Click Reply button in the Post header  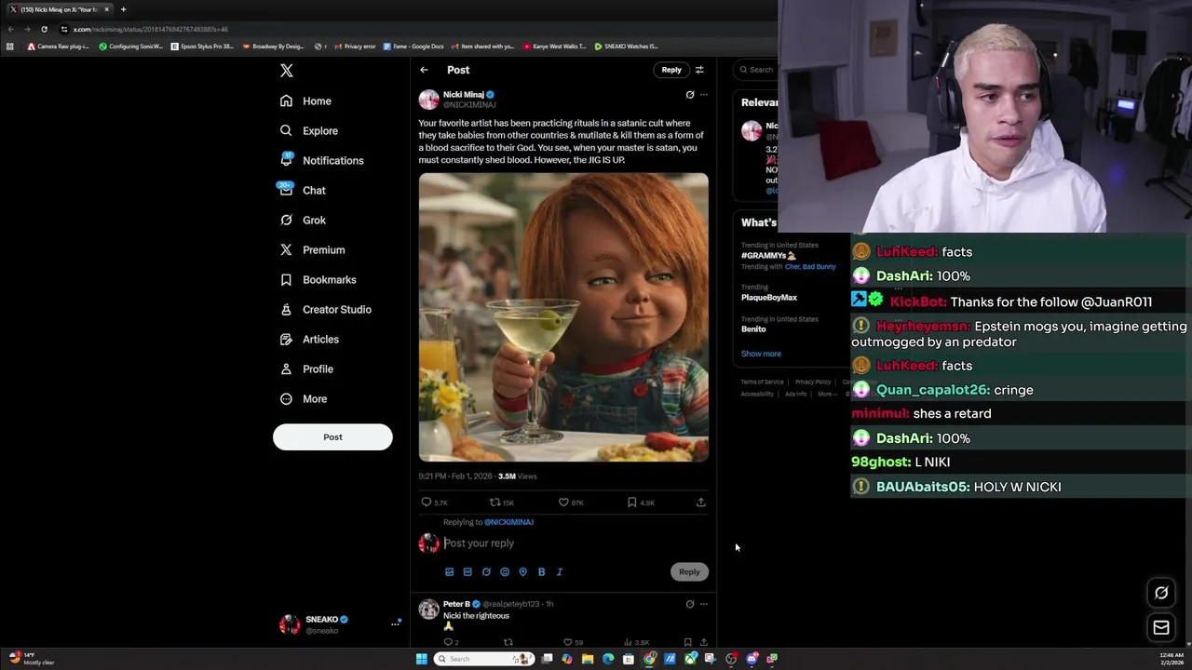[671, 70]
